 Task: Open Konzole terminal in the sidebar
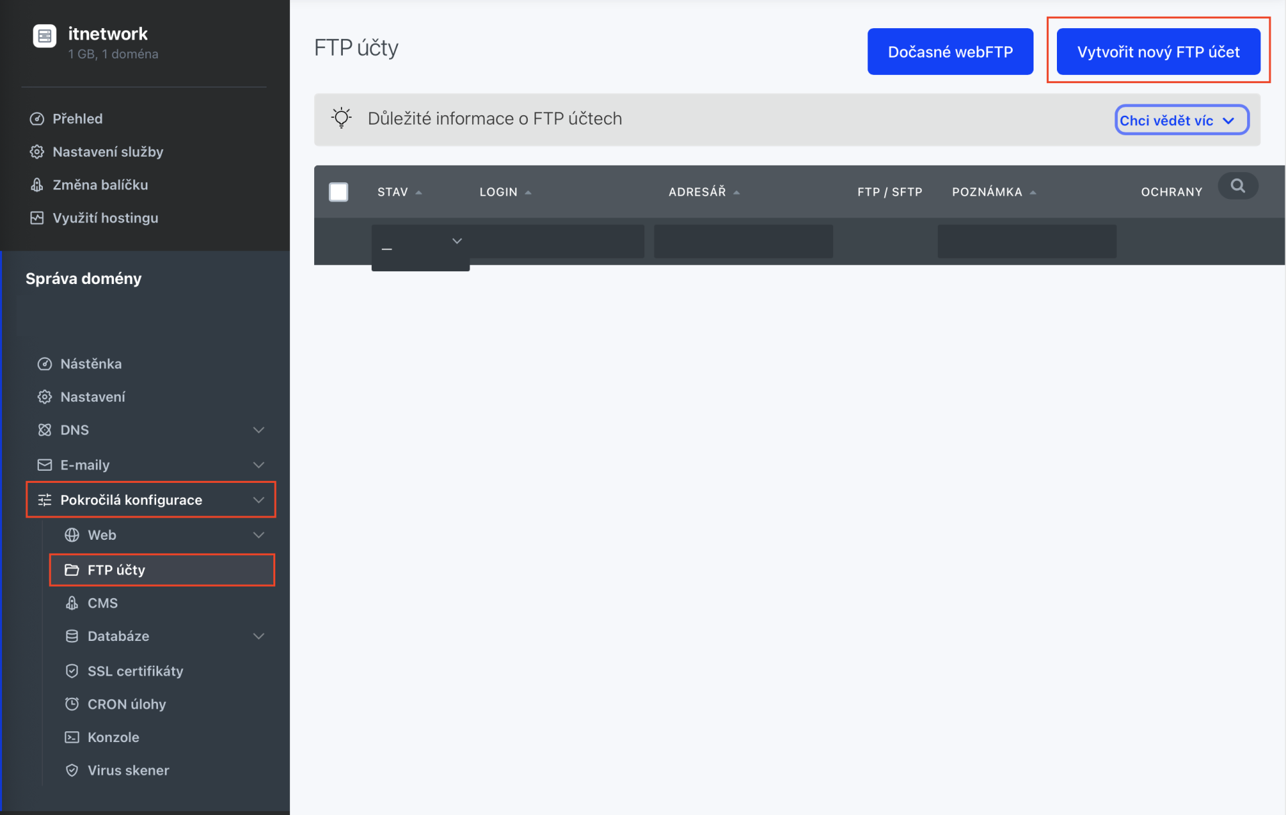113,737
